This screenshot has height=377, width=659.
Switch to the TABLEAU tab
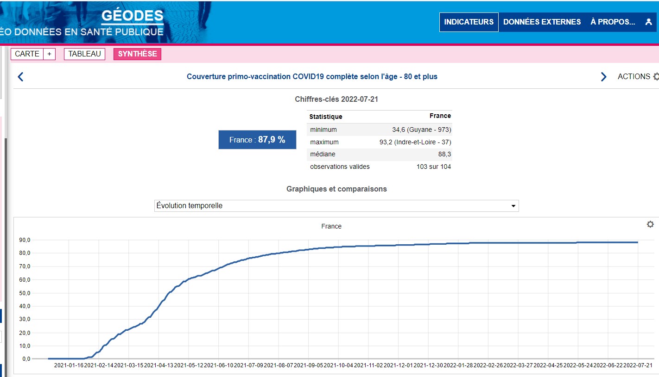point(84,54)
